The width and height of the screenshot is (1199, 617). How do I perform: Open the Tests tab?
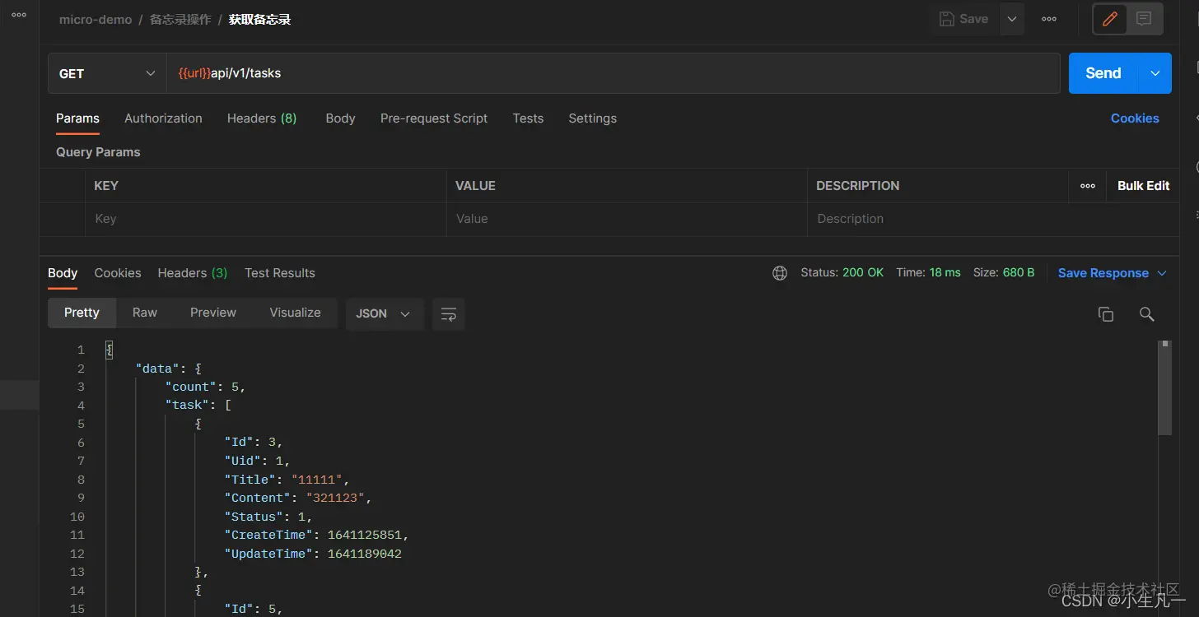(x=528, y=118)
